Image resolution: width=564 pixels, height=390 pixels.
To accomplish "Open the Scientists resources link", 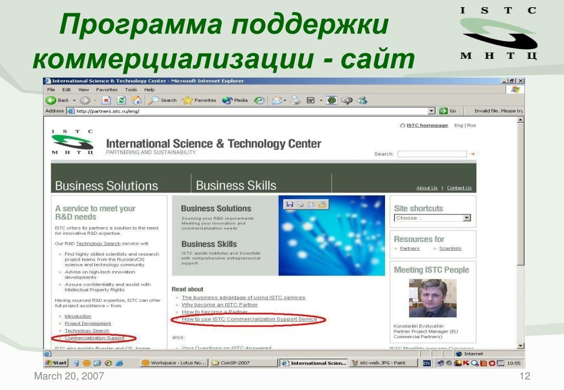I will pyautogui.click(x=451, y=249).
